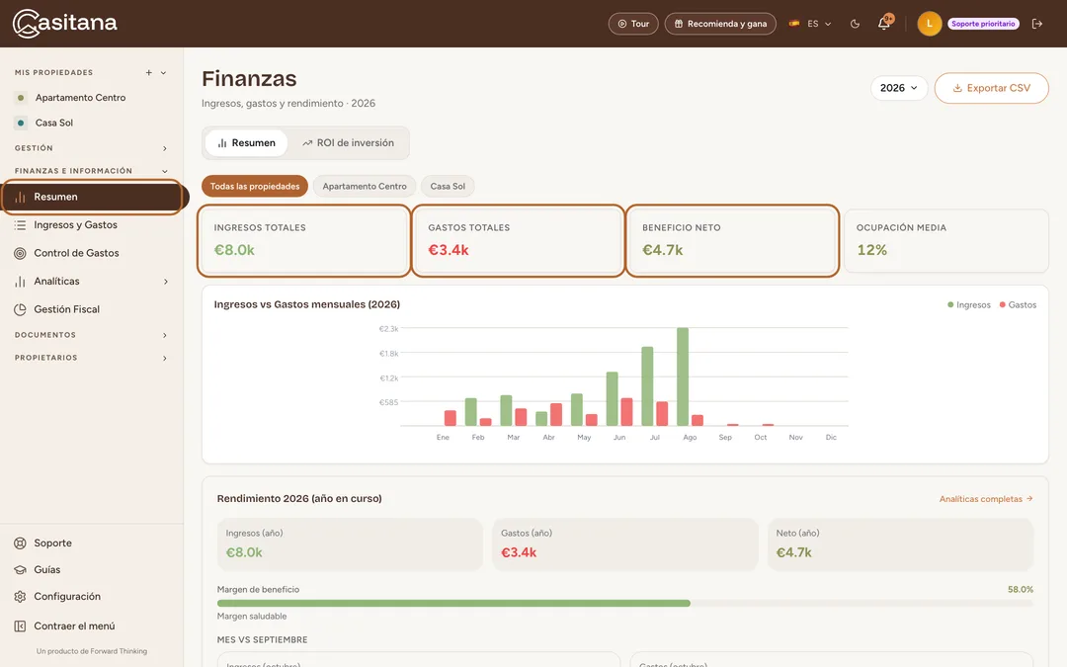Expand the Gestión section

pos(91,148)
